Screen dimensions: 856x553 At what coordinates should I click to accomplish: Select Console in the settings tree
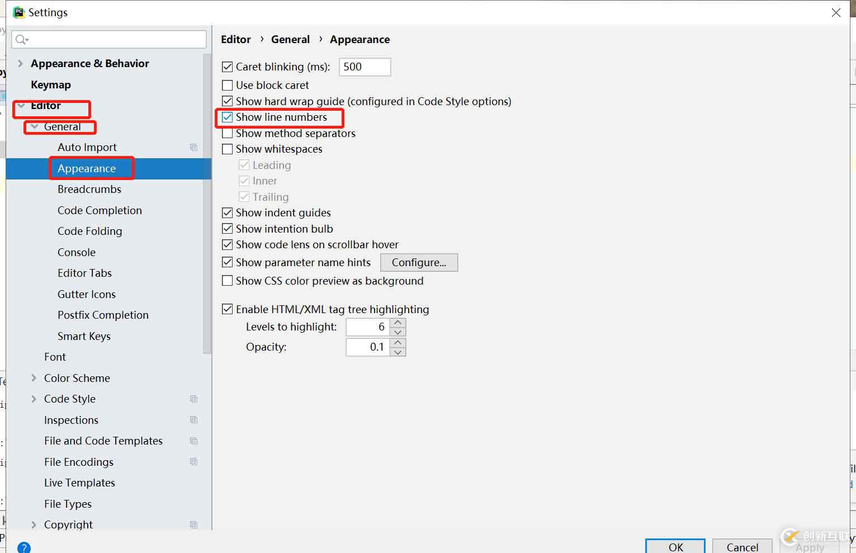[77, 252]
